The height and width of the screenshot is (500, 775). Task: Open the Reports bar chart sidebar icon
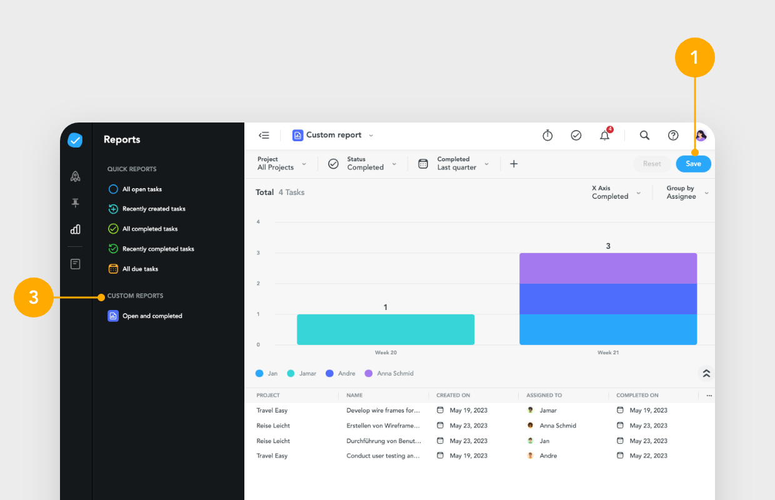click(x=75, y=229)
